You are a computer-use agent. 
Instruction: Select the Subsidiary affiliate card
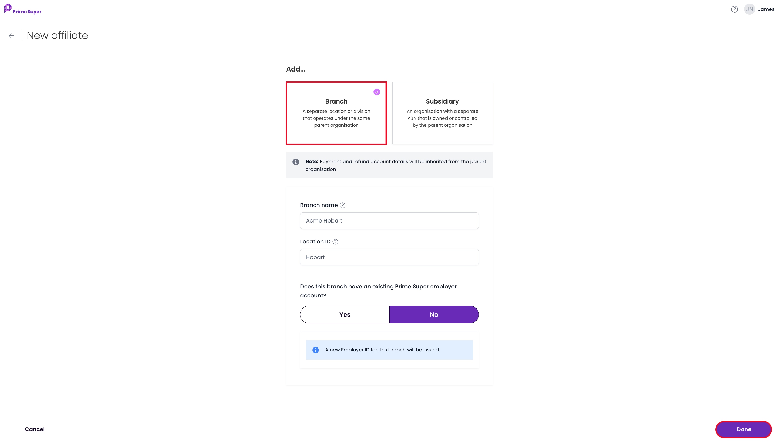[442, 113]
